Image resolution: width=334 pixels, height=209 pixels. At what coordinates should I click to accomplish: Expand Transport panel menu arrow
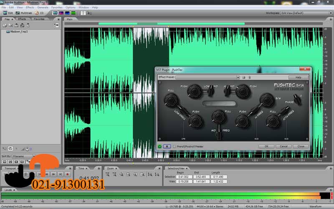tap(70, 168)
